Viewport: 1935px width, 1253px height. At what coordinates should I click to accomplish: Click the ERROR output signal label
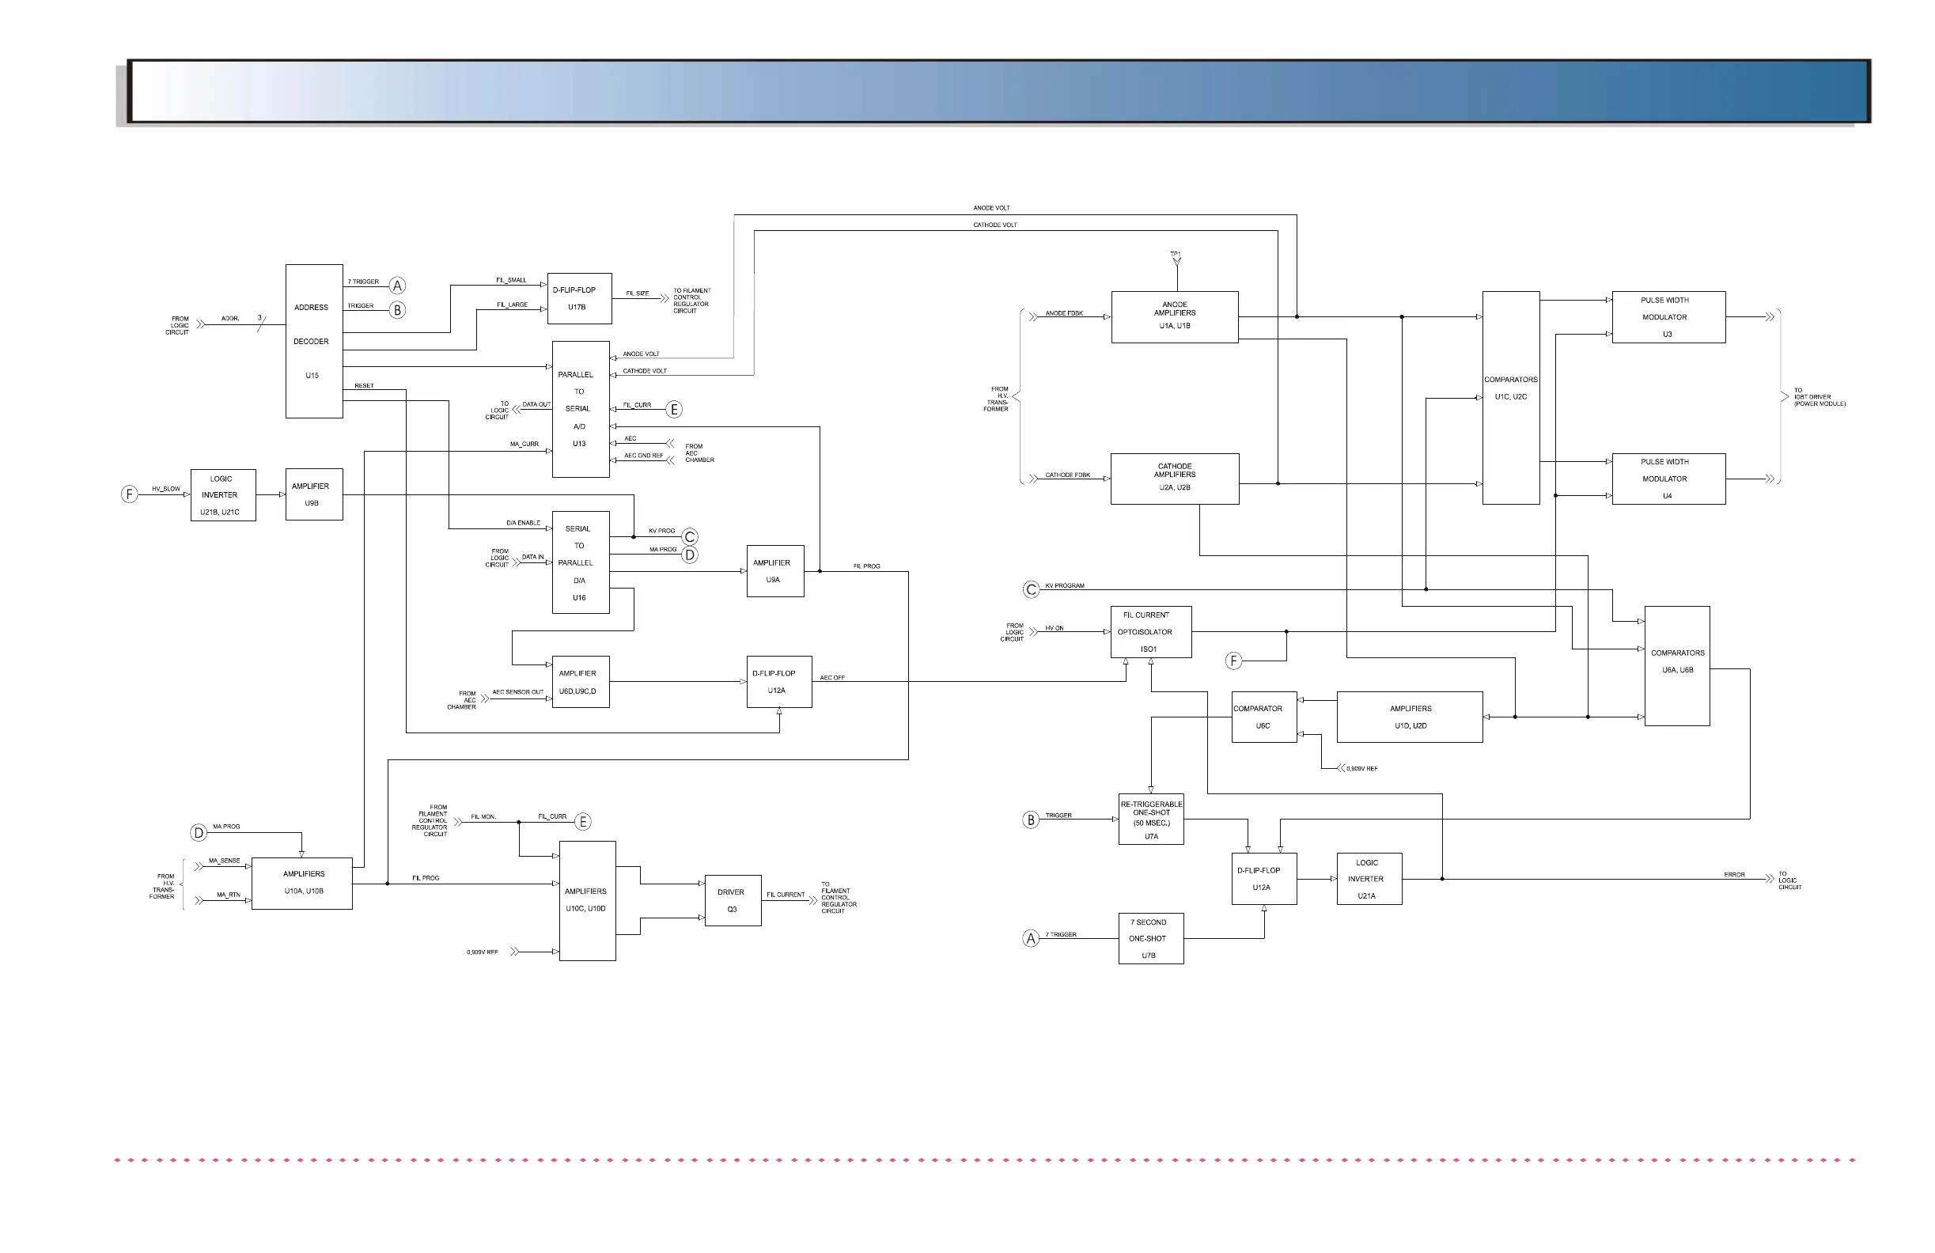[x=1734, y=875]
